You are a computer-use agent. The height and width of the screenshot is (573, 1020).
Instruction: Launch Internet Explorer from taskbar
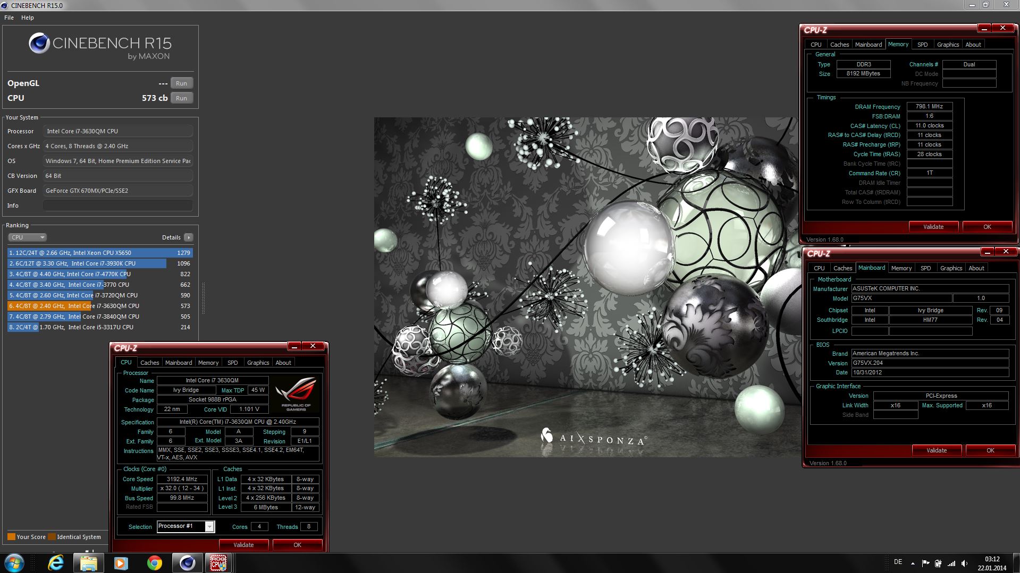pyautogui.click(x=55, y=563)
